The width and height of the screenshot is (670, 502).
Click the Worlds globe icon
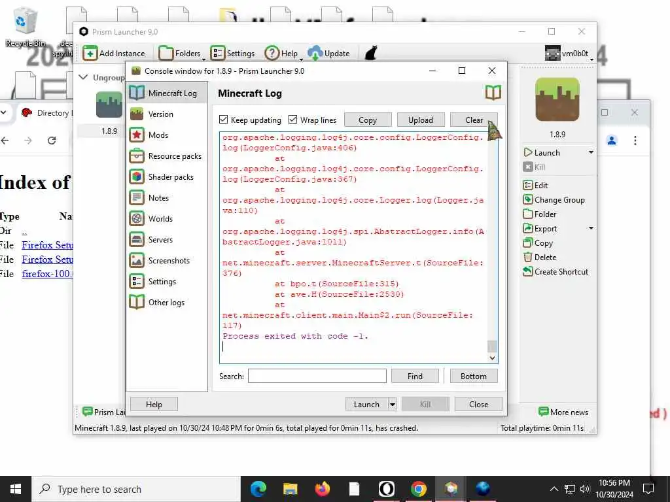[x=137, y=218]
